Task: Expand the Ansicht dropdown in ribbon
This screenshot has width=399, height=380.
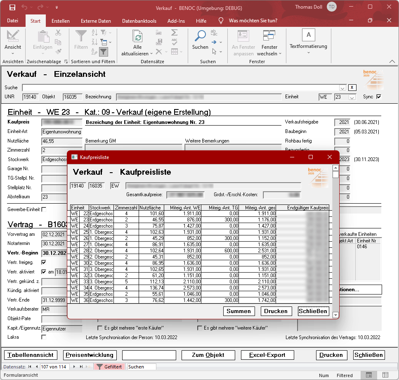Action: [x=13, y=53]
